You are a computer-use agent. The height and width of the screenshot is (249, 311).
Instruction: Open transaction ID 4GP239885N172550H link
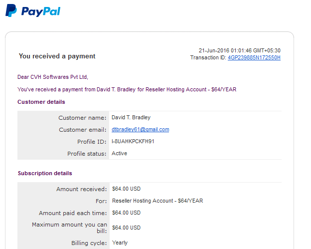click(x=254, y=57)
